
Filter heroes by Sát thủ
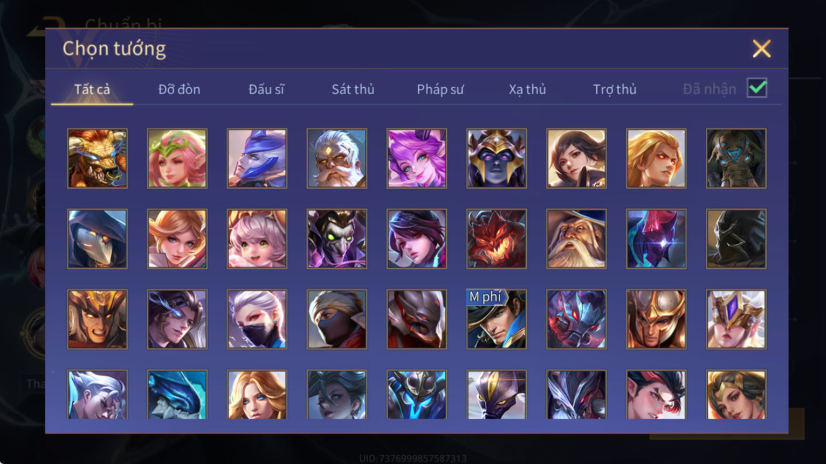pos(353,89)
